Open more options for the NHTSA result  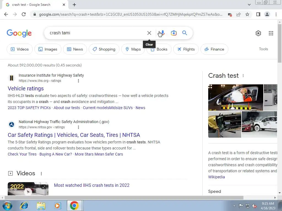[x=78, y=127]
